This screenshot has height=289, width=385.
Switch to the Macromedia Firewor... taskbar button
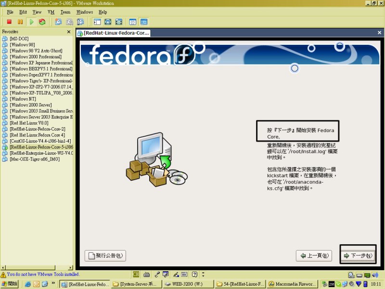click(292, 284)
